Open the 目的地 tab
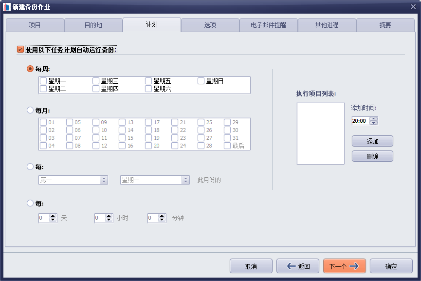This screenshot has width=421, height=281. click(x=93, y=25)
